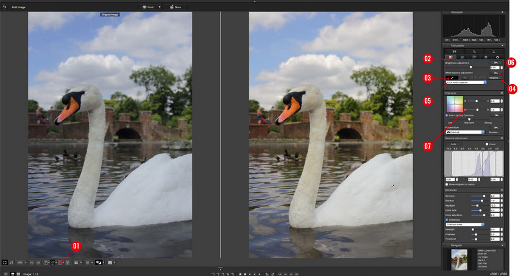
Task: Collapse the Histogram panel
Action: (x=502, y=13)
